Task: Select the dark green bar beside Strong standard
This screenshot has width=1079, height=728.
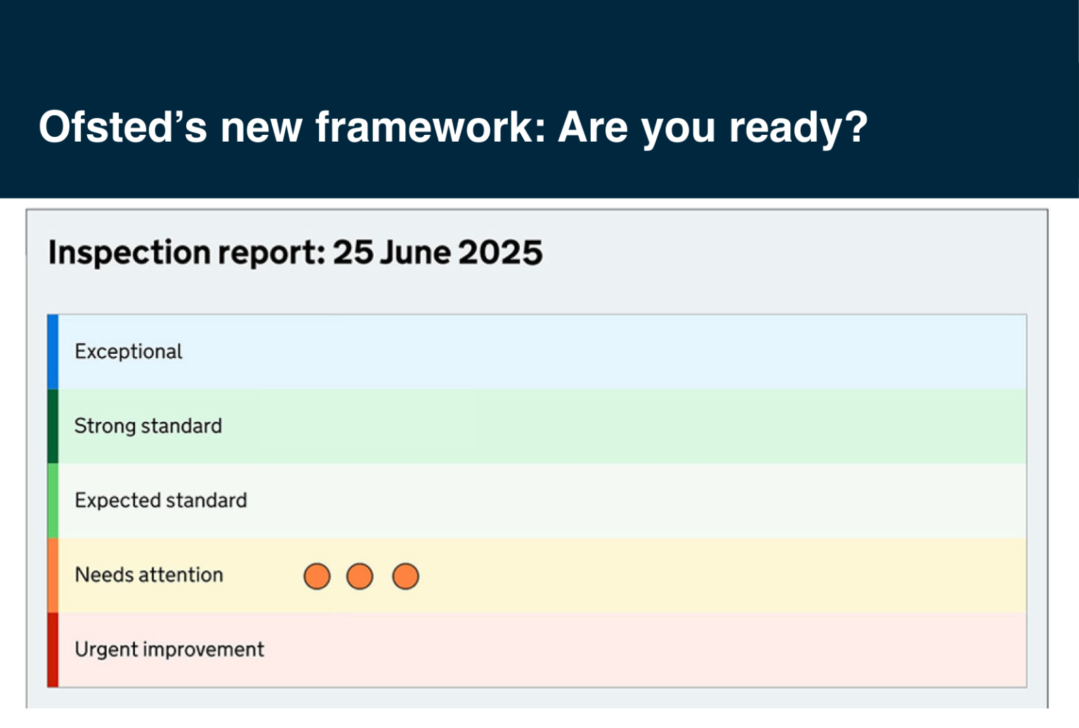Action: click(53, 426)
